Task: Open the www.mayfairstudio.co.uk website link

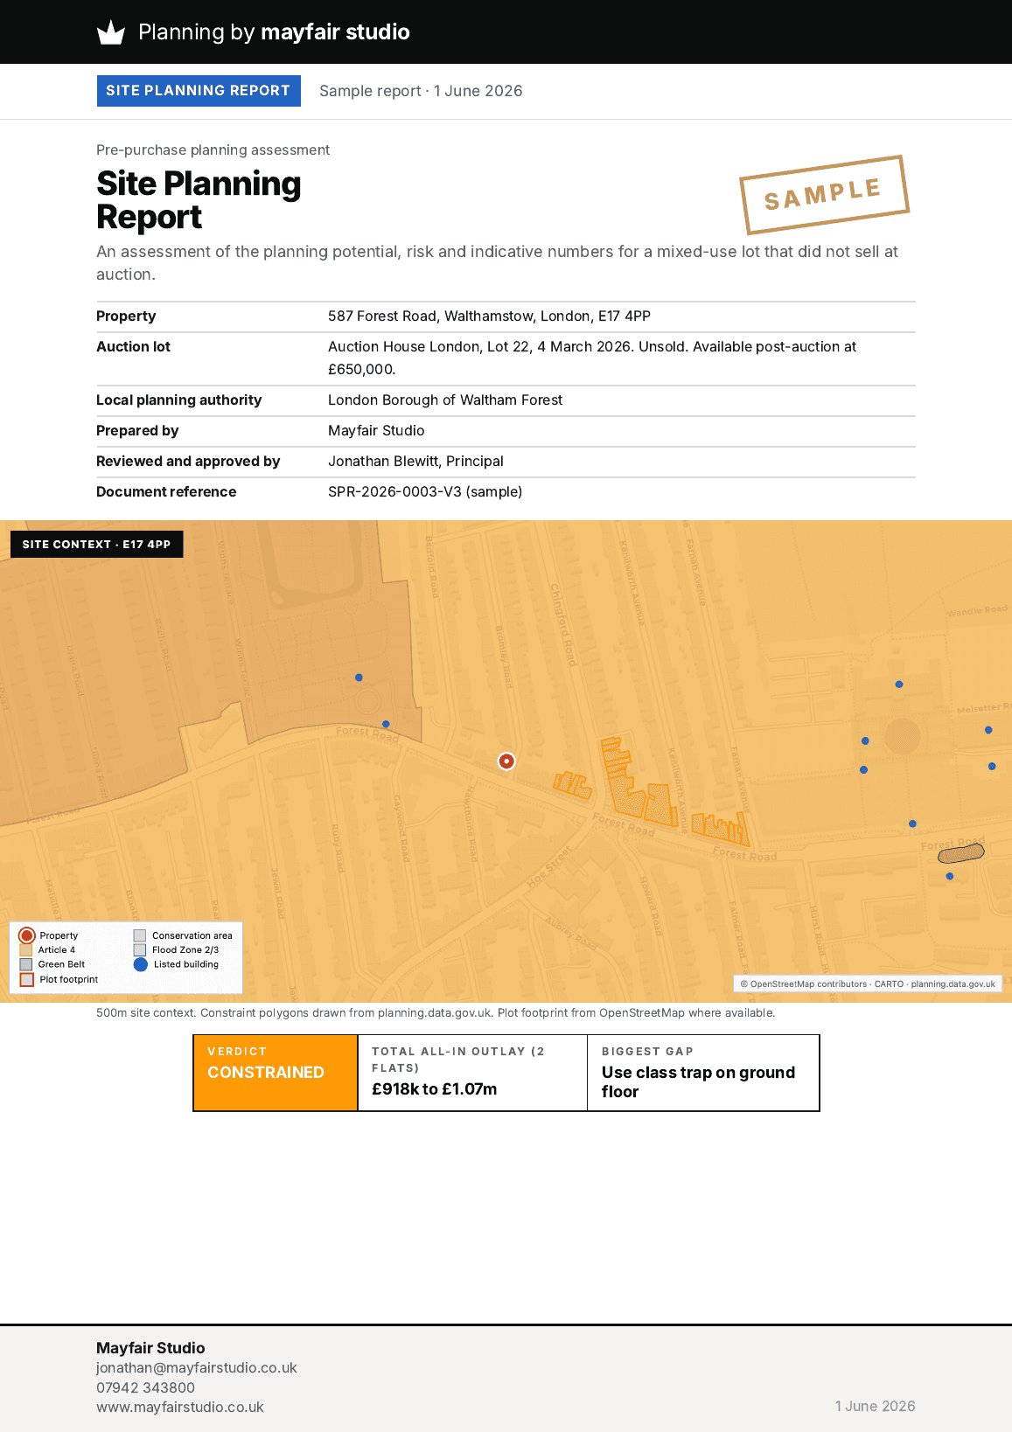Action: click(x=180, y=1407)
